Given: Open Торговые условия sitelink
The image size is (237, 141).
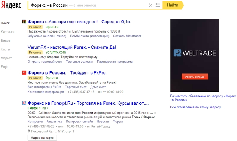Looking at the screenshot, I should point(79,62).
